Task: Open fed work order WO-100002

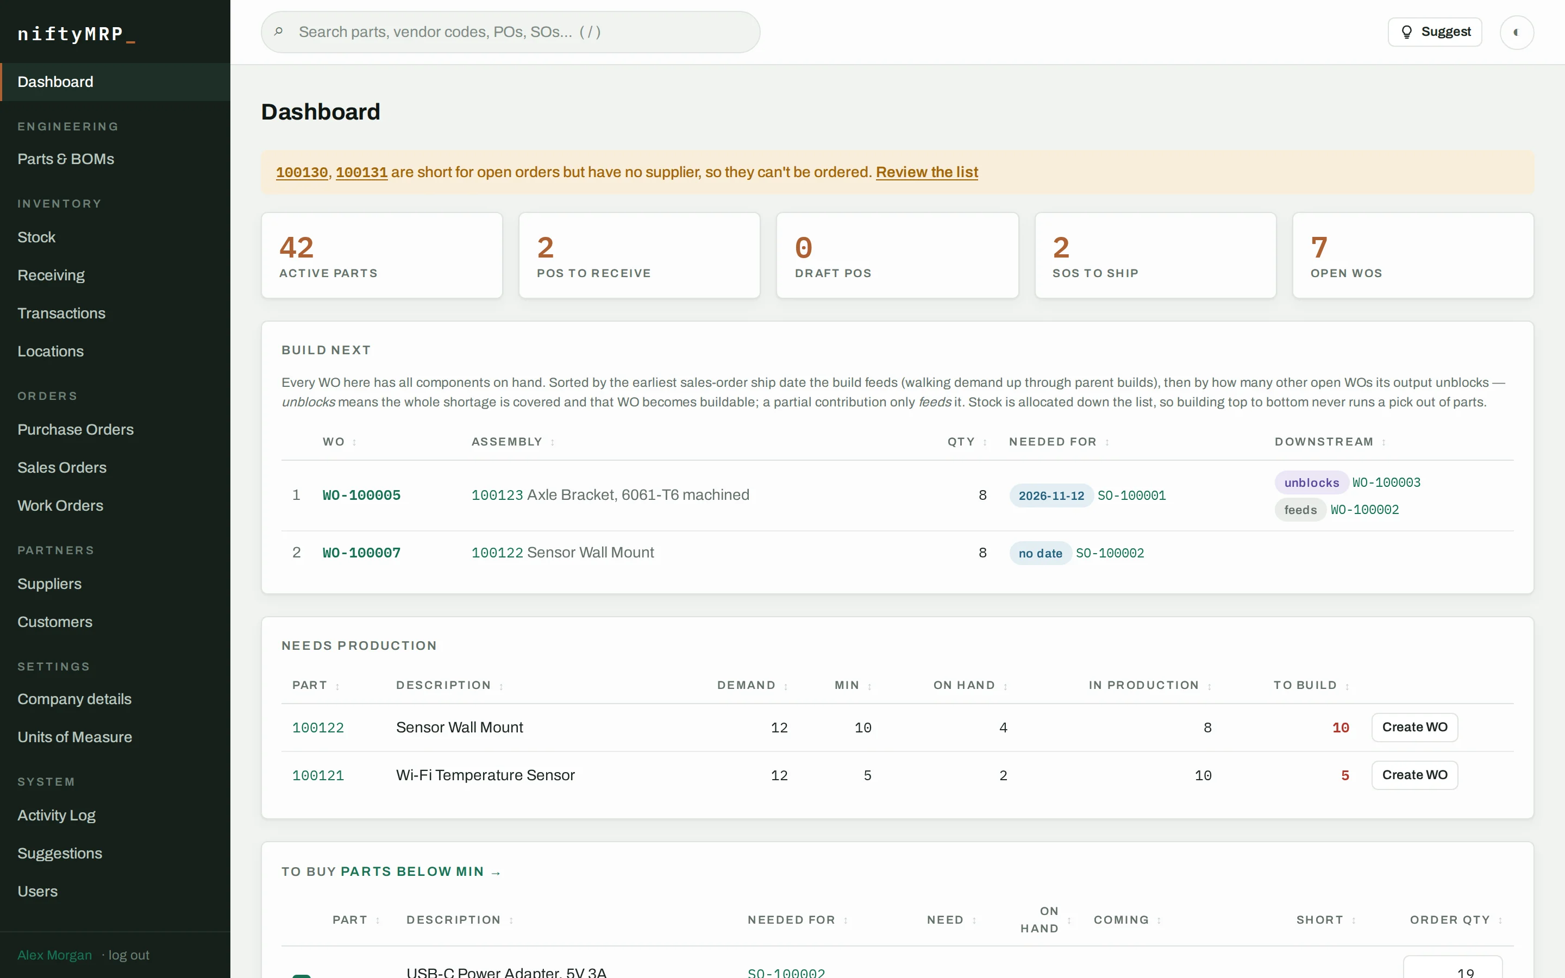Action: point(1364,510)
